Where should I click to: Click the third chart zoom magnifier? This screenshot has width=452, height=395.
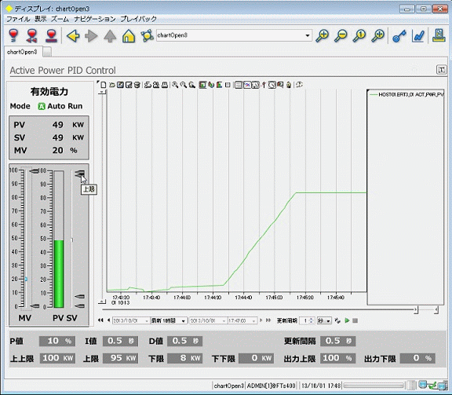191,85
